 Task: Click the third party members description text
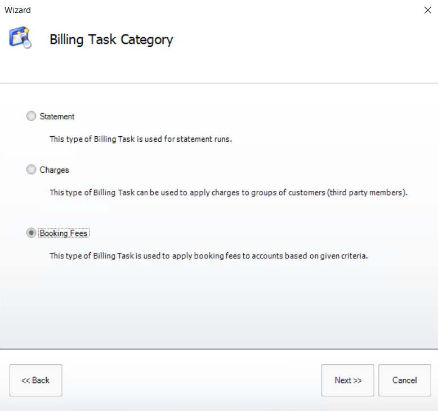[228, 192]
